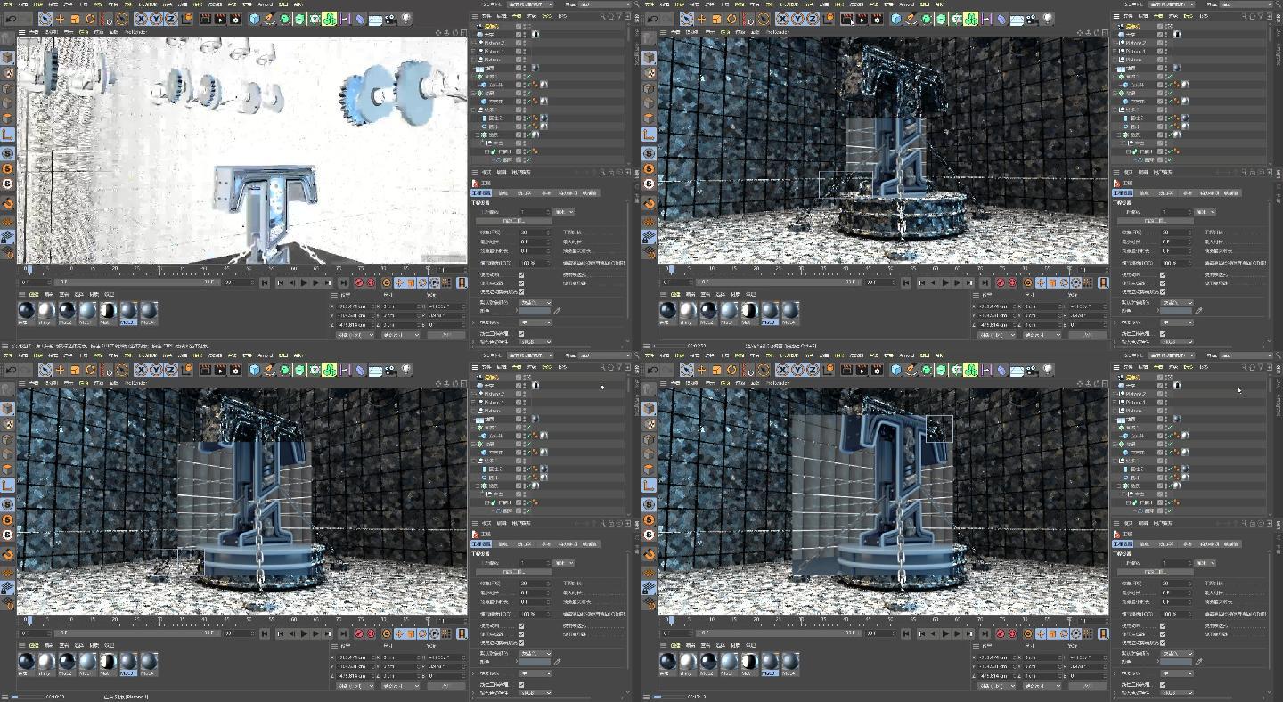Click Render View clapperboard in top-right window
Screen dimensions: 1283x702
846,19
